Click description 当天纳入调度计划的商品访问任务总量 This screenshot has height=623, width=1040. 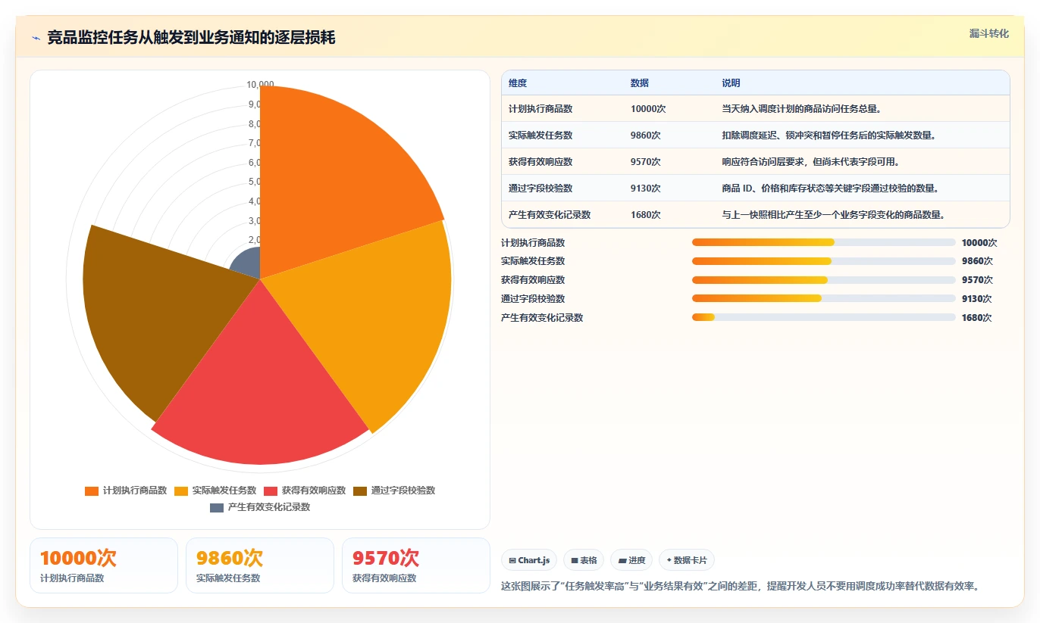click(801, 109)
